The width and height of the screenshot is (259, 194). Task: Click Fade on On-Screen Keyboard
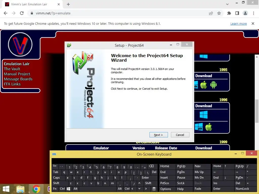(x=202, y=189)
